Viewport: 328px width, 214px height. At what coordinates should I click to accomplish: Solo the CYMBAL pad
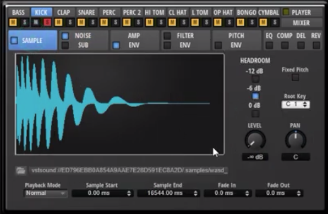(x=275, y=22)
